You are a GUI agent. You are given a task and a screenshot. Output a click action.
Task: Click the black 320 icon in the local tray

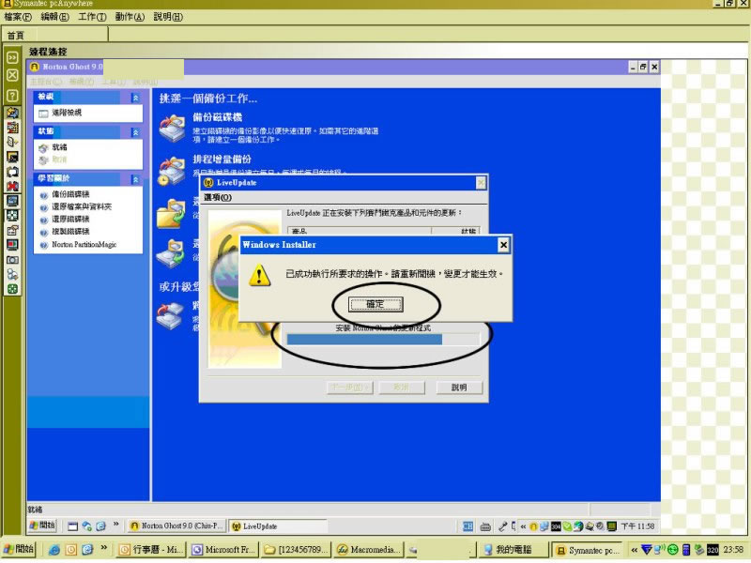tap(713, 550)
